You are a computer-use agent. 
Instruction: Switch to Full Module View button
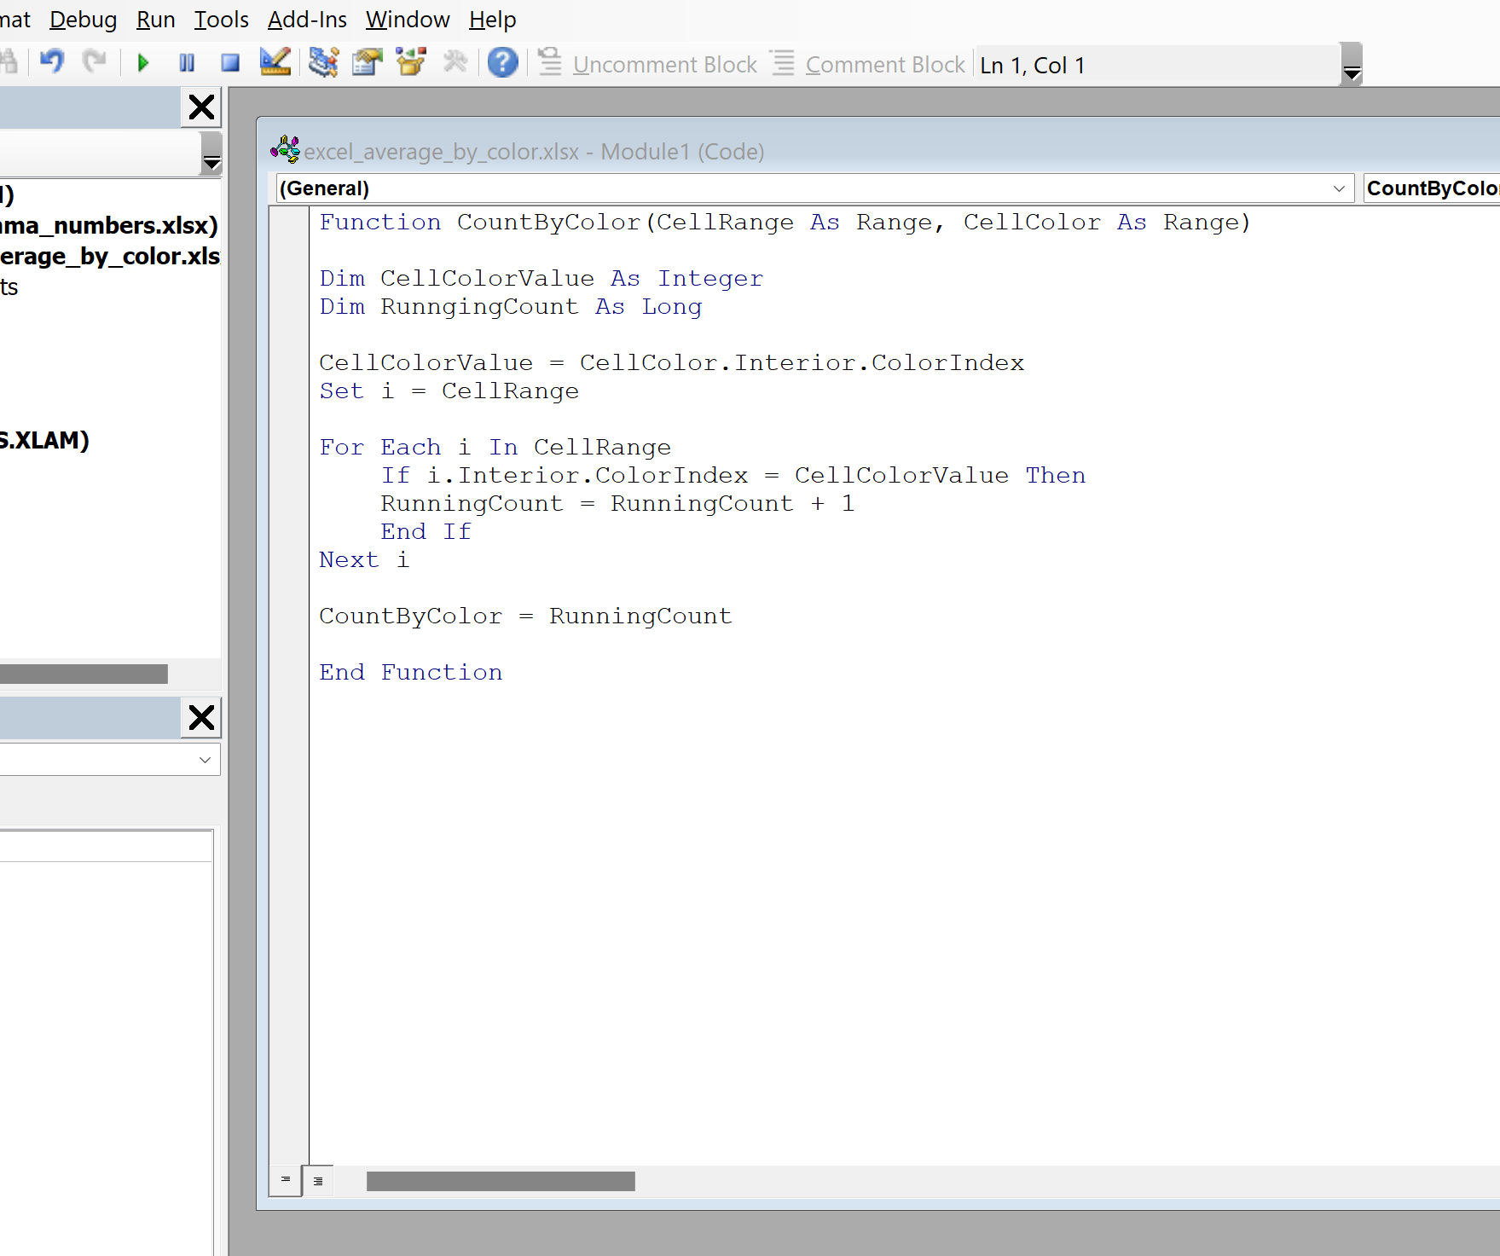pyautogui.click(x=318, y=1181)
